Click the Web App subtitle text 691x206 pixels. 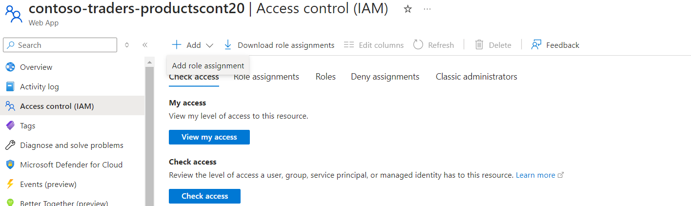coord(43,23)
